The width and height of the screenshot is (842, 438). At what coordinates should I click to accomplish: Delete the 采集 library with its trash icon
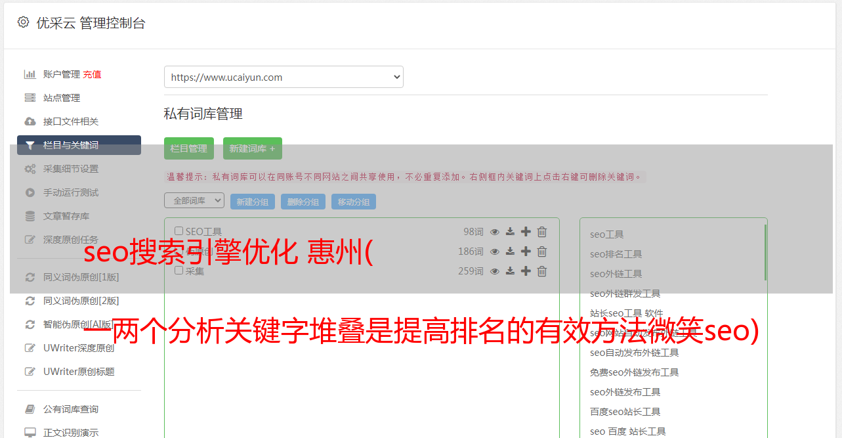tap(542, 271)
